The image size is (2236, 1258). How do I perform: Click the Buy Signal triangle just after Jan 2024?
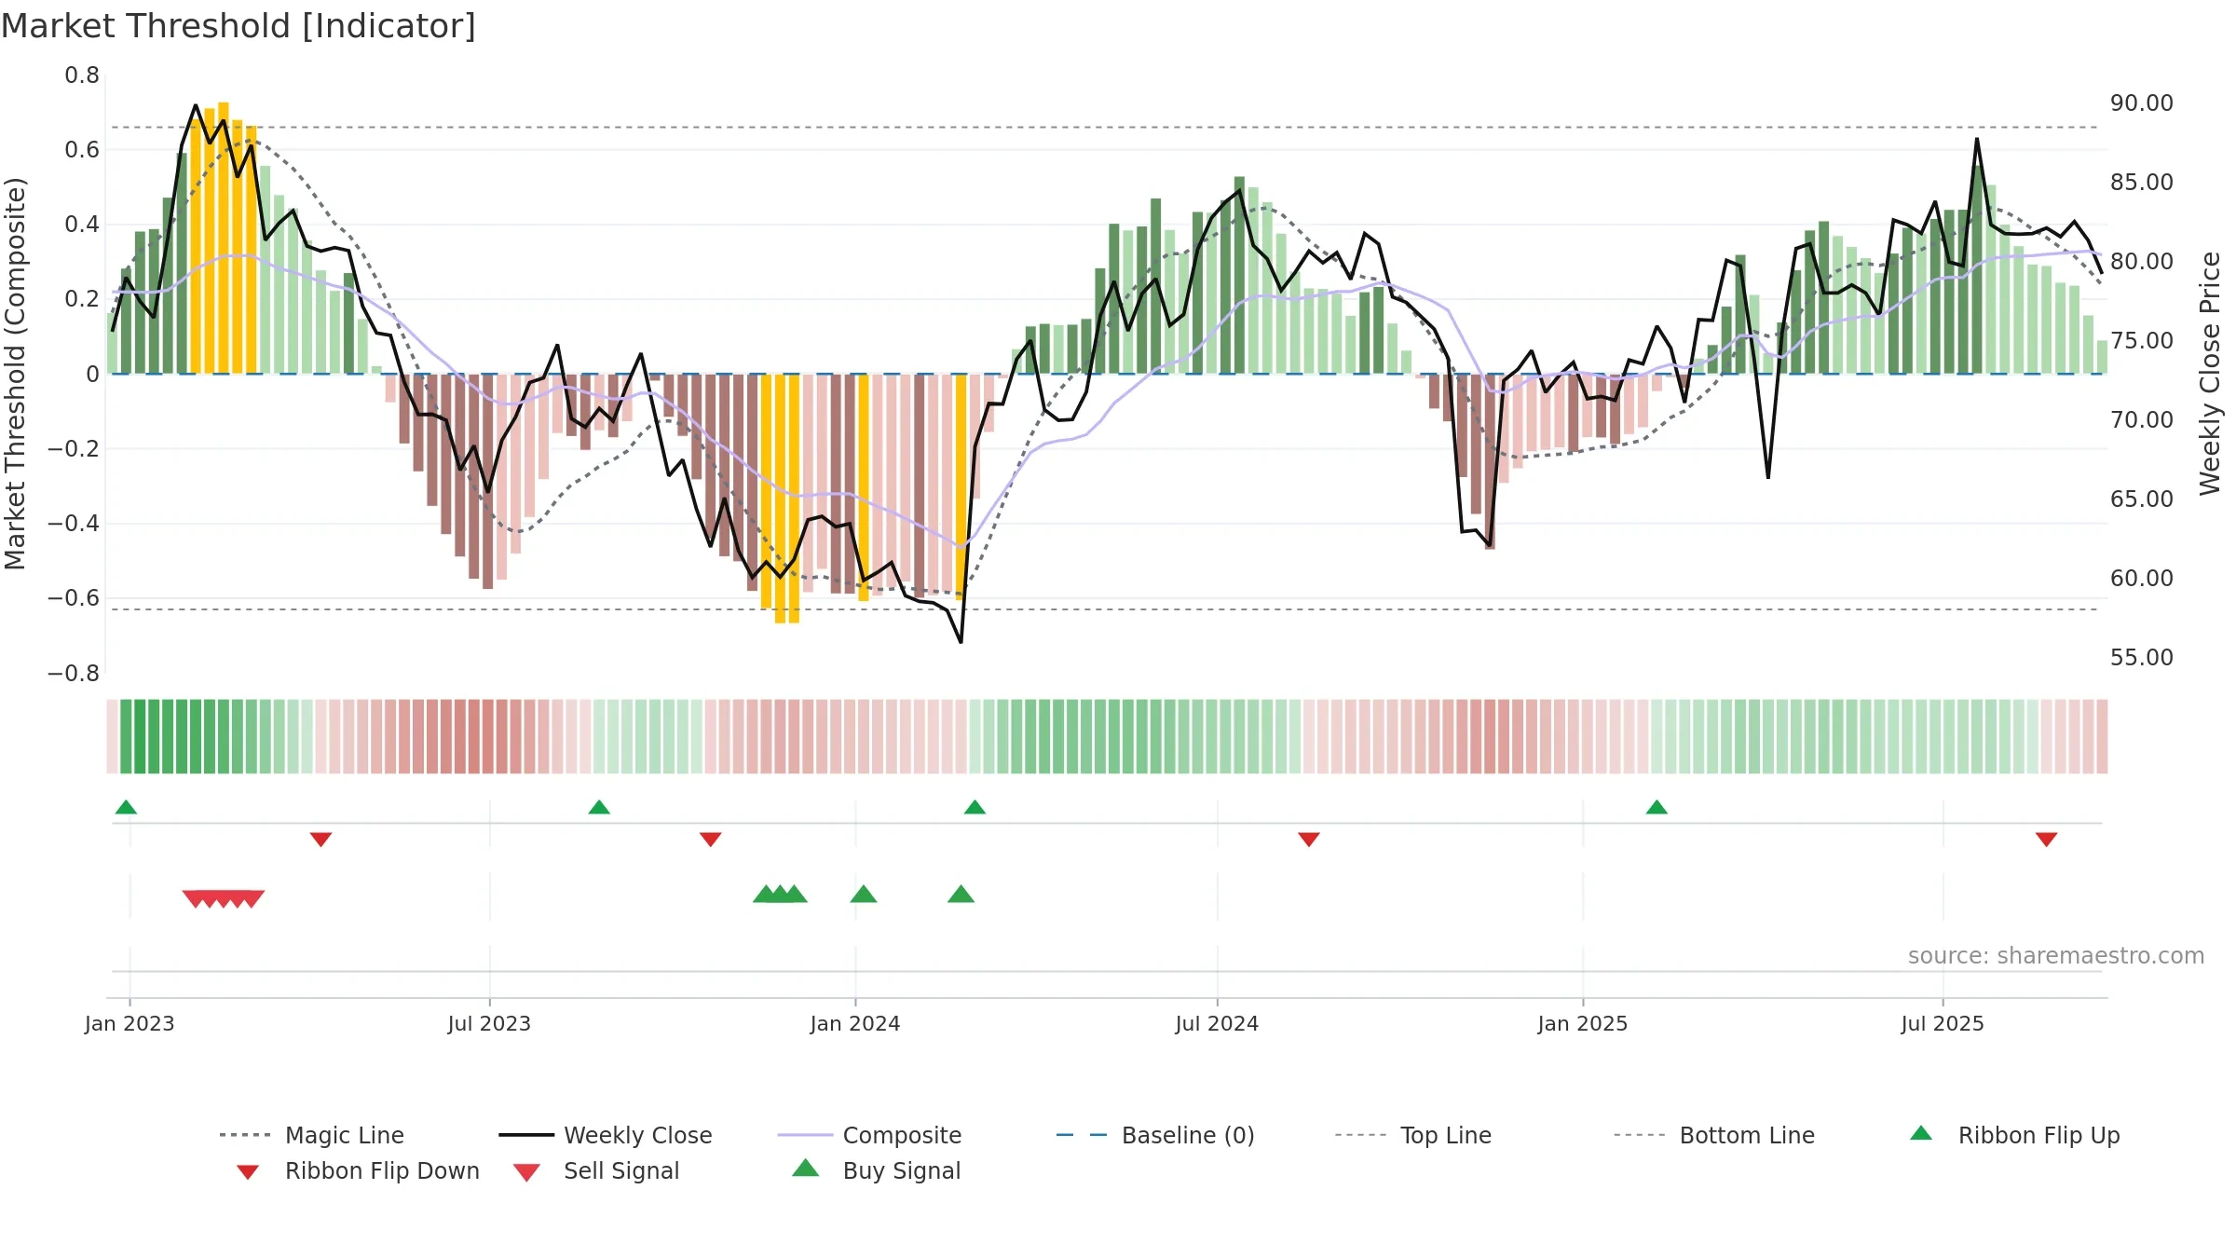pos(864,895)
